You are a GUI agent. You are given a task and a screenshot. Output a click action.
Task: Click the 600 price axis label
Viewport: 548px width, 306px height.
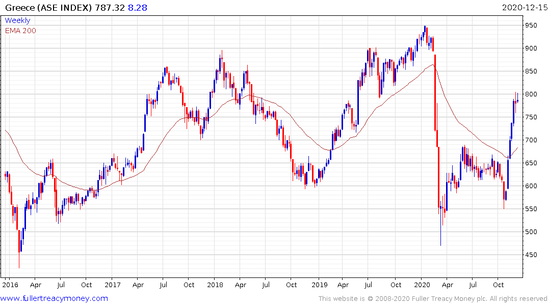(x=531, y=186)
